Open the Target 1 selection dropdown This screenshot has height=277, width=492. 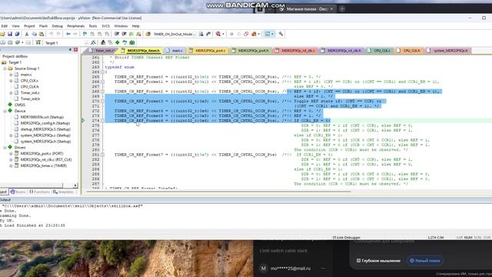(x=87, y=43)
